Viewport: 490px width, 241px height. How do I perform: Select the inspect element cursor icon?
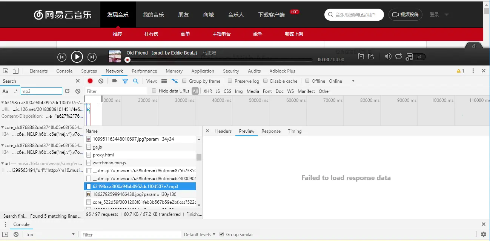click(5, 71)
